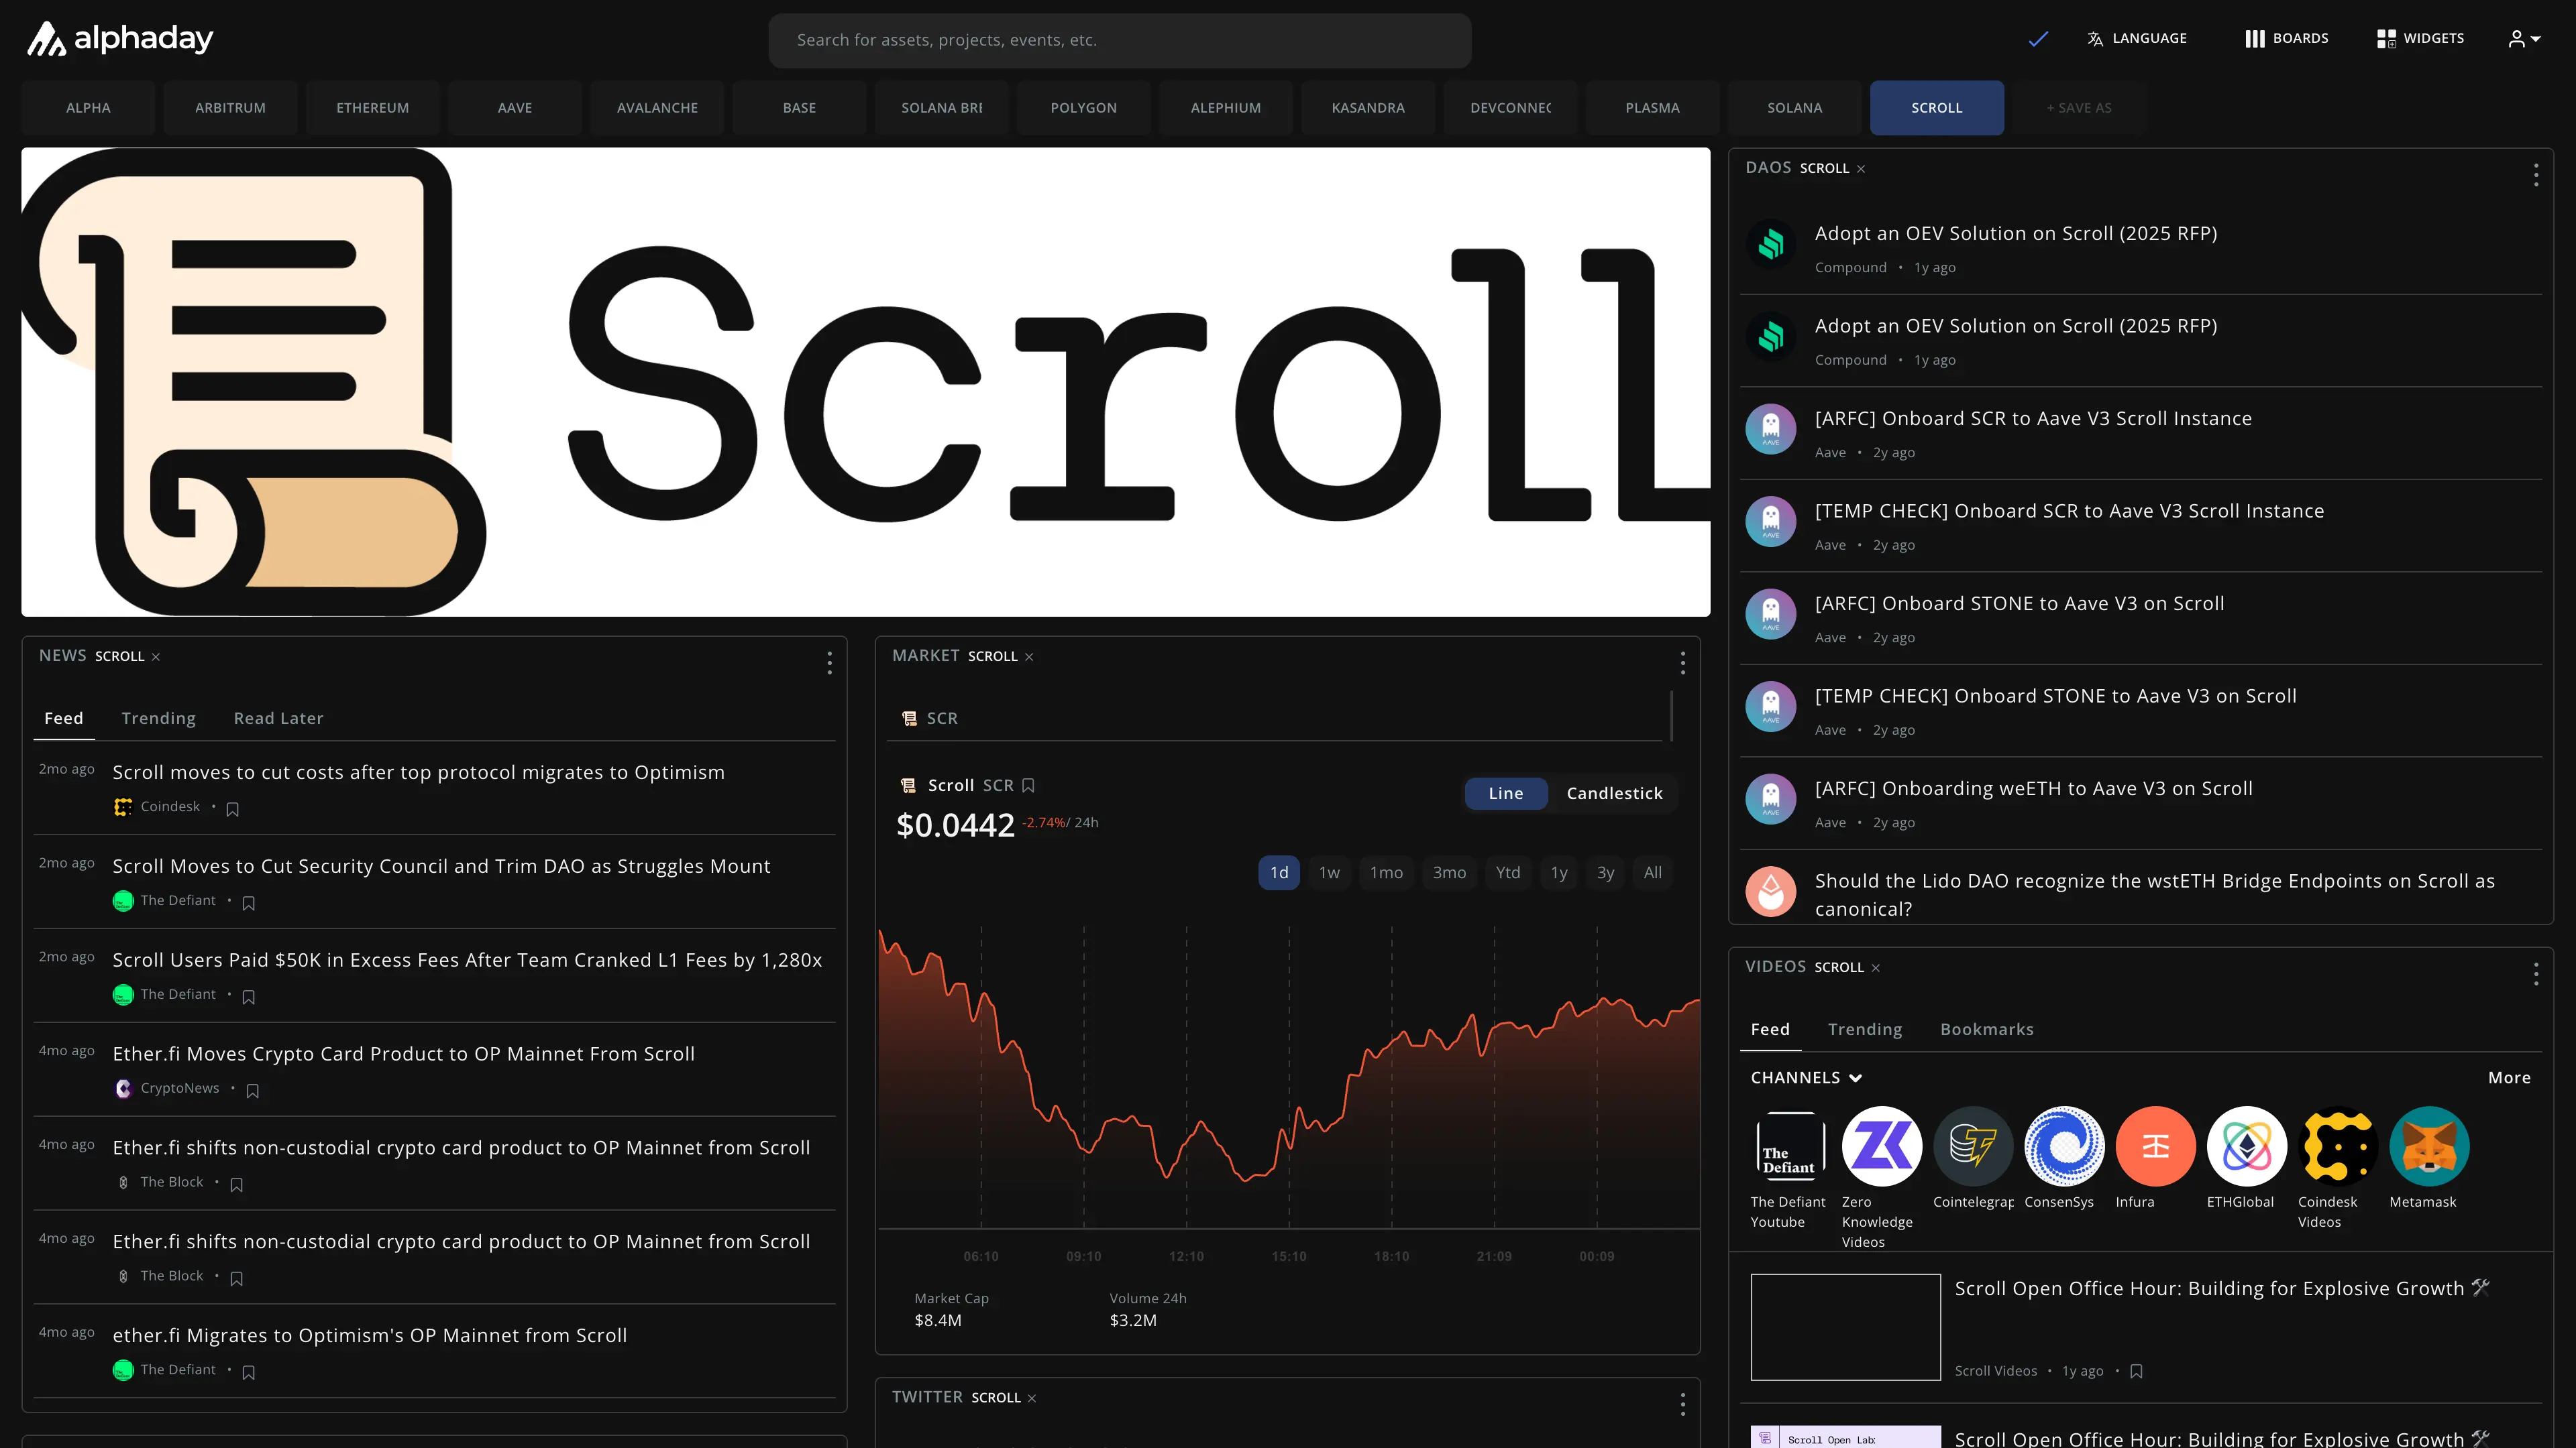Open ARFC Onboard SCR to Aave proposal
Viewport: 2576px width, 1448px height.
click(2141, 432)
